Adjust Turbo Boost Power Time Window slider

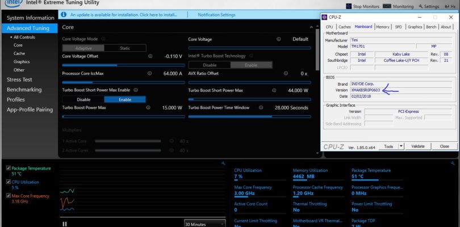click(250, 116)
